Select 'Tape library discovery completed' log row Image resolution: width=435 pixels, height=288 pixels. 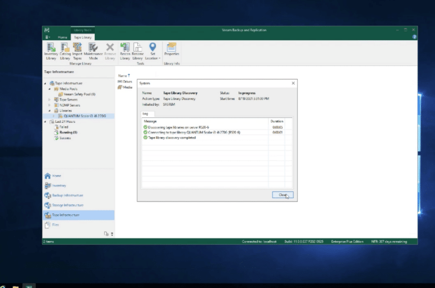[x=217, y=138]
